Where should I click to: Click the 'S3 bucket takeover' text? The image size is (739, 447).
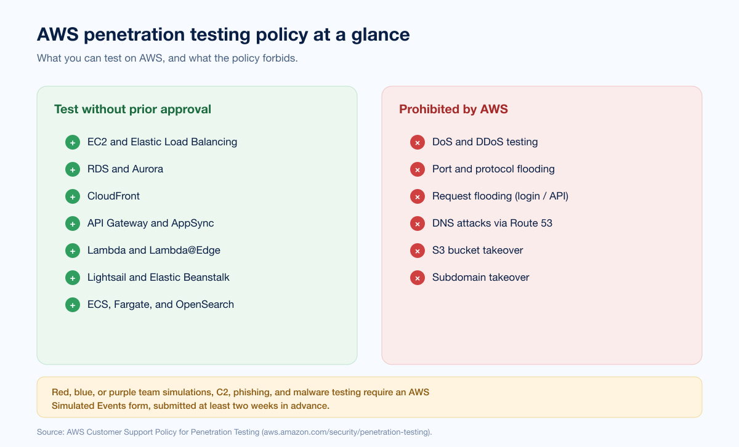pyautogui.click(x=477, y=250)
